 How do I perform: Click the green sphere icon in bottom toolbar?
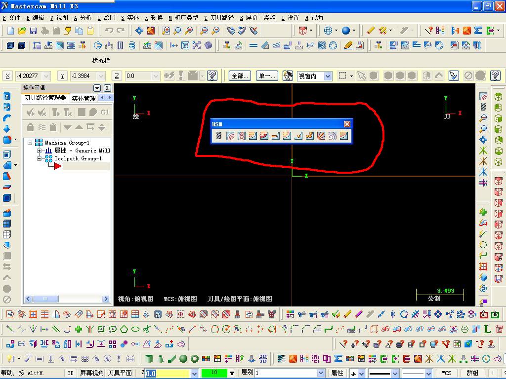click(183, 359)
